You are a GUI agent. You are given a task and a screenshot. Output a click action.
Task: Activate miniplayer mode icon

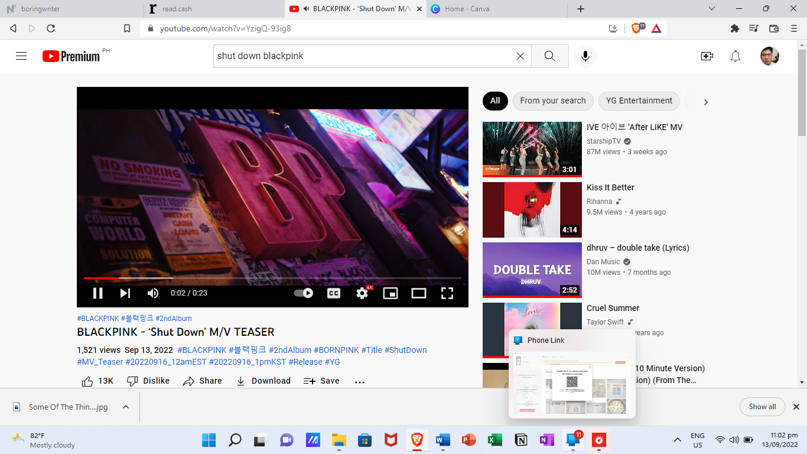click(x=391, y=293)
